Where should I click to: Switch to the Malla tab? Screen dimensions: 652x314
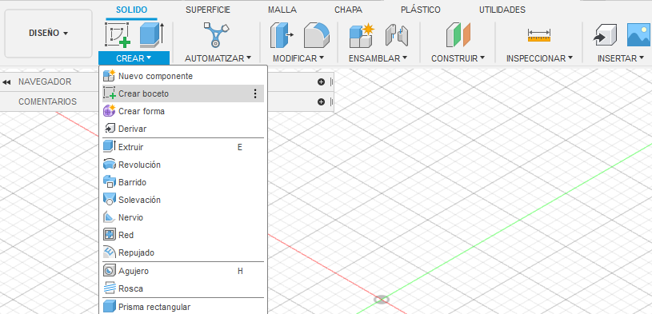(x=282, y=10)
